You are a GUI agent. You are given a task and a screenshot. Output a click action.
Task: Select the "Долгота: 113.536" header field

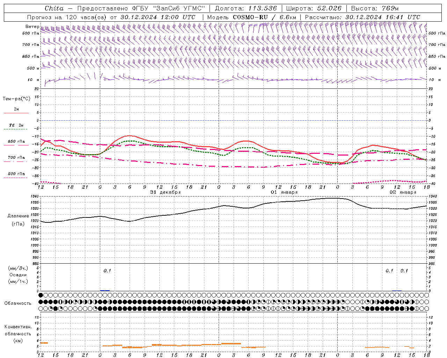coord(246,8)
